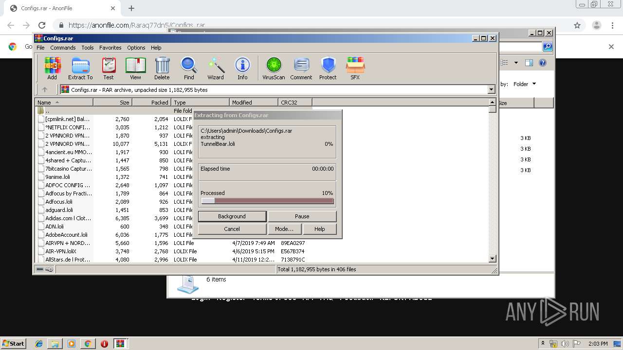623x350 pixels.
Task: Click file list scrollbar up arrow
Action: [492, 102]
